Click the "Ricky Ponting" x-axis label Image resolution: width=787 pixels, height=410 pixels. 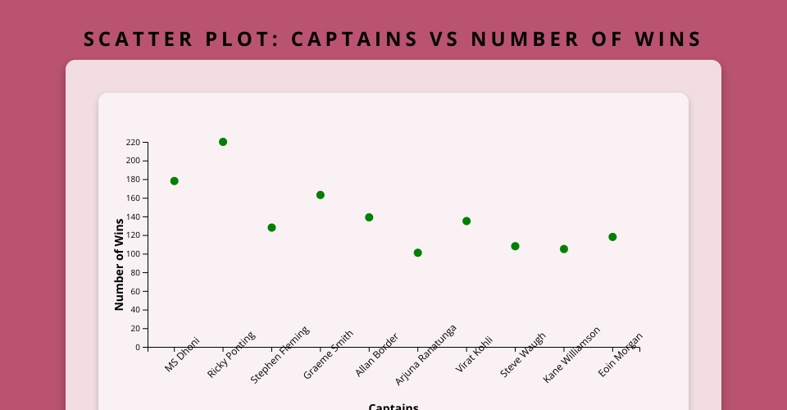231,354
